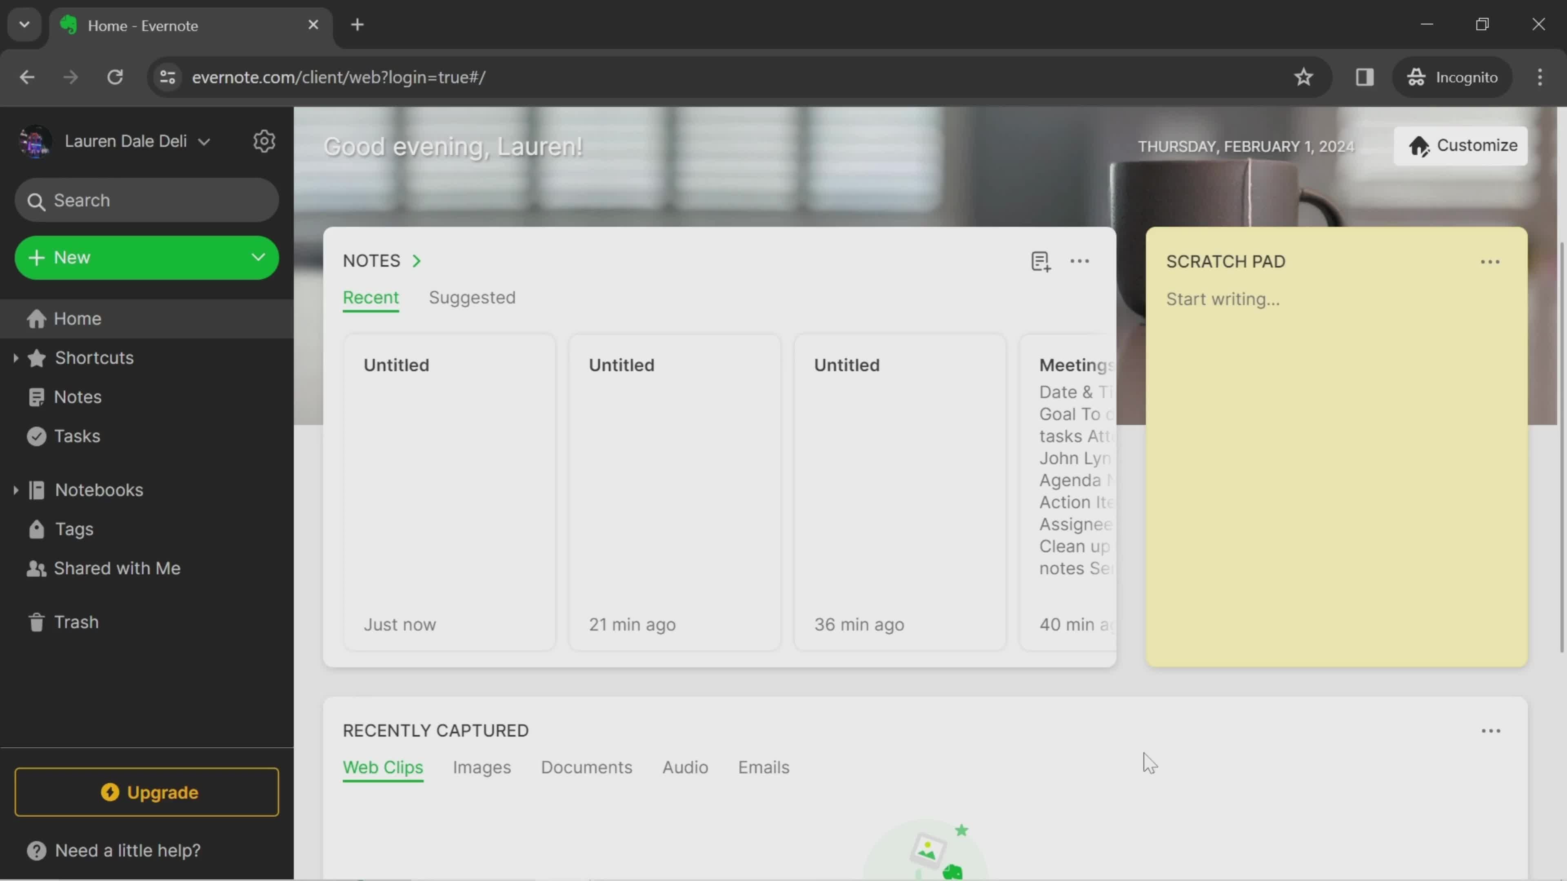The height and width of the screenshot is (881, 1567).
Task: Click the New note dropdown arrow
Action: (x=258, y=256)
